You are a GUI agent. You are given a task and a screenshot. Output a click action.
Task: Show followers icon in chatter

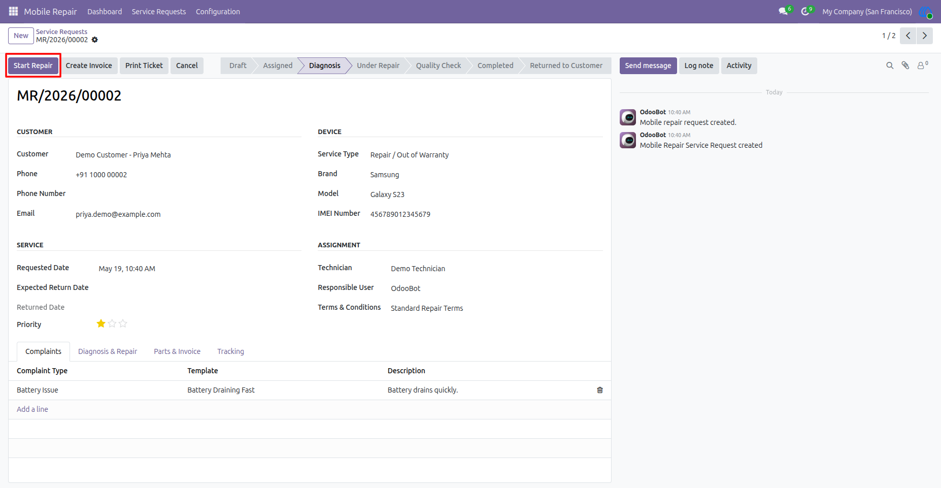pyautogui.click(x=922, y=65)
